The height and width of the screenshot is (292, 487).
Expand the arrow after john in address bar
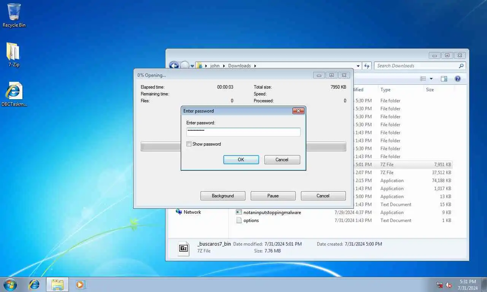[x=224, y=66]
